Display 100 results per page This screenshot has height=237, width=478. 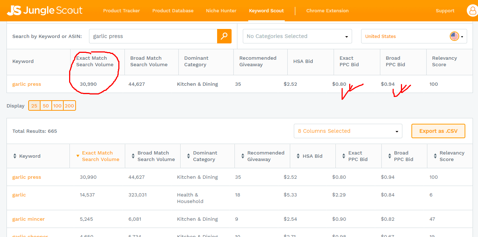coord(57,106)
